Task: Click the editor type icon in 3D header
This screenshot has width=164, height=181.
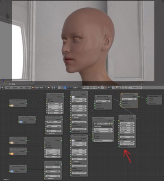Action: point(3,88)
